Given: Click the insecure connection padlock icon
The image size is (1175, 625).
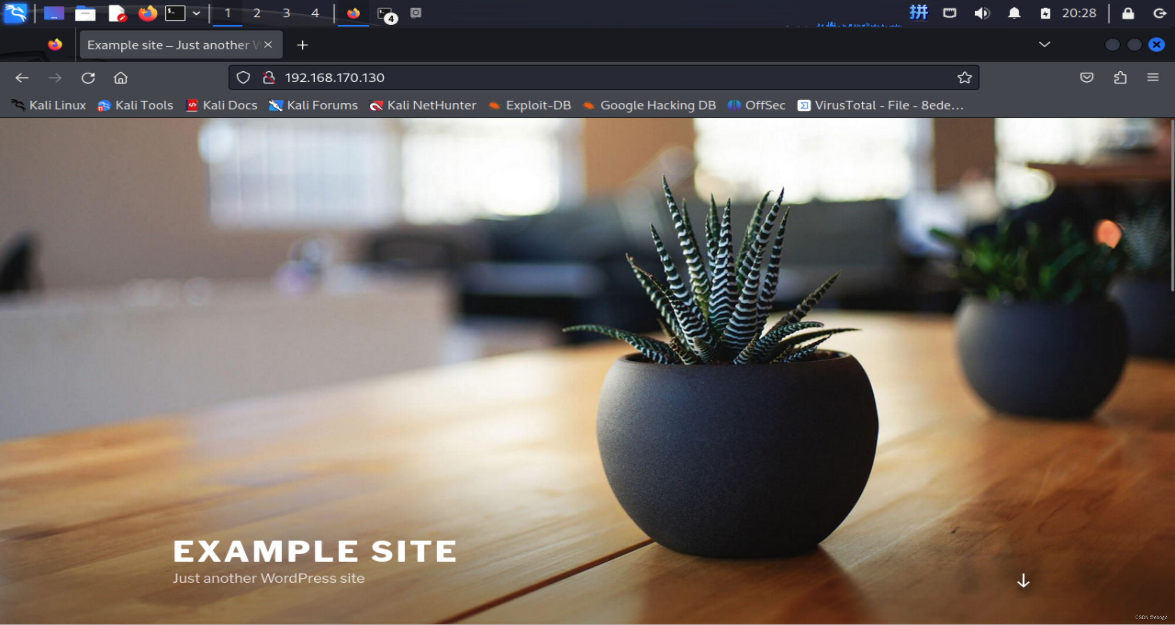Looking at the screenshot, I should 269,78.
